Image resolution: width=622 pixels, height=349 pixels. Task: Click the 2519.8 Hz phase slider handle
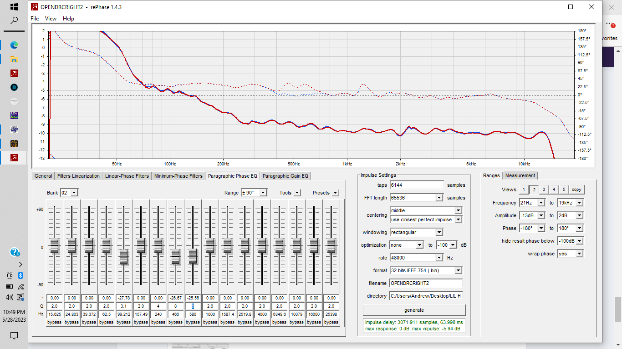pos(245,246)
